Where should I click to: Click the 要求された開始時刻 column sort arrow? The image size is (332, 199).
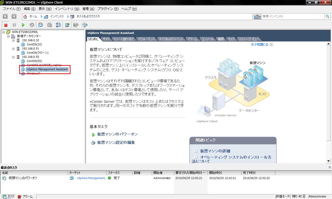204,173
